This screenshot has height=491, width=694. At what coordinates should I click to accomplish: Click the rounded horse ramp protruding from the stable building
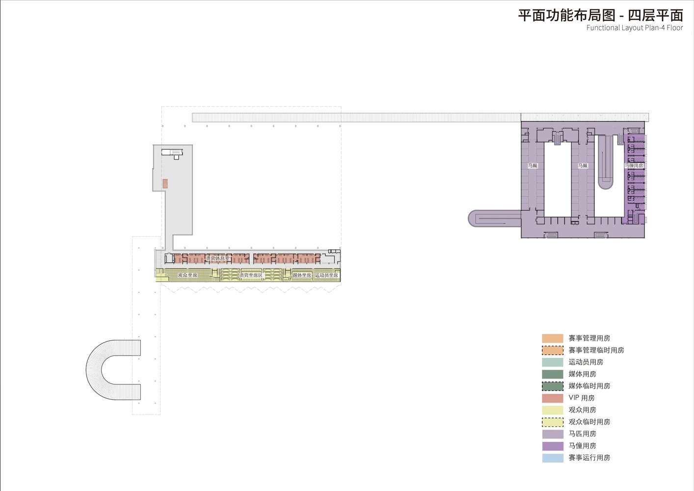[x=494, y=218]
